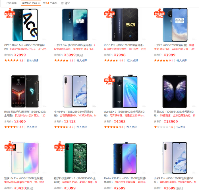This screenshot has height=190, width=199.
Task: Click the 专业选择 badge on OPPO Reno Ace
Action: [10, 13]
